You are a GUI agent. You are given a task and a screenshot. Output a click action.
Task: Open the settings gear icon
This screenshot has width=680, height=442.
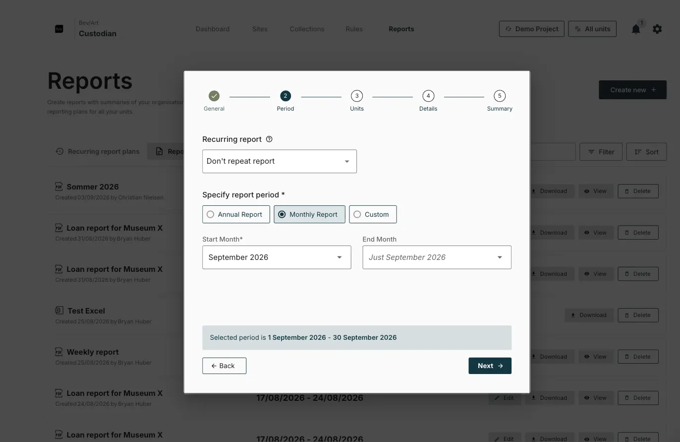pos(657,29)
